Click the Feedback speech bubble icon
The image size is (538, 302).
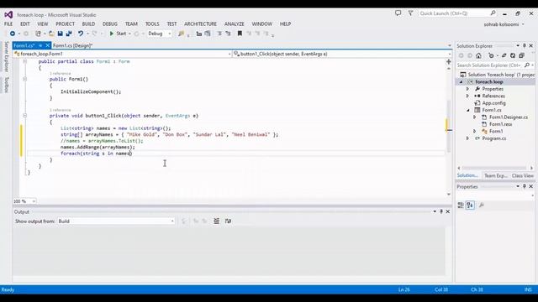tap(398, 13)
